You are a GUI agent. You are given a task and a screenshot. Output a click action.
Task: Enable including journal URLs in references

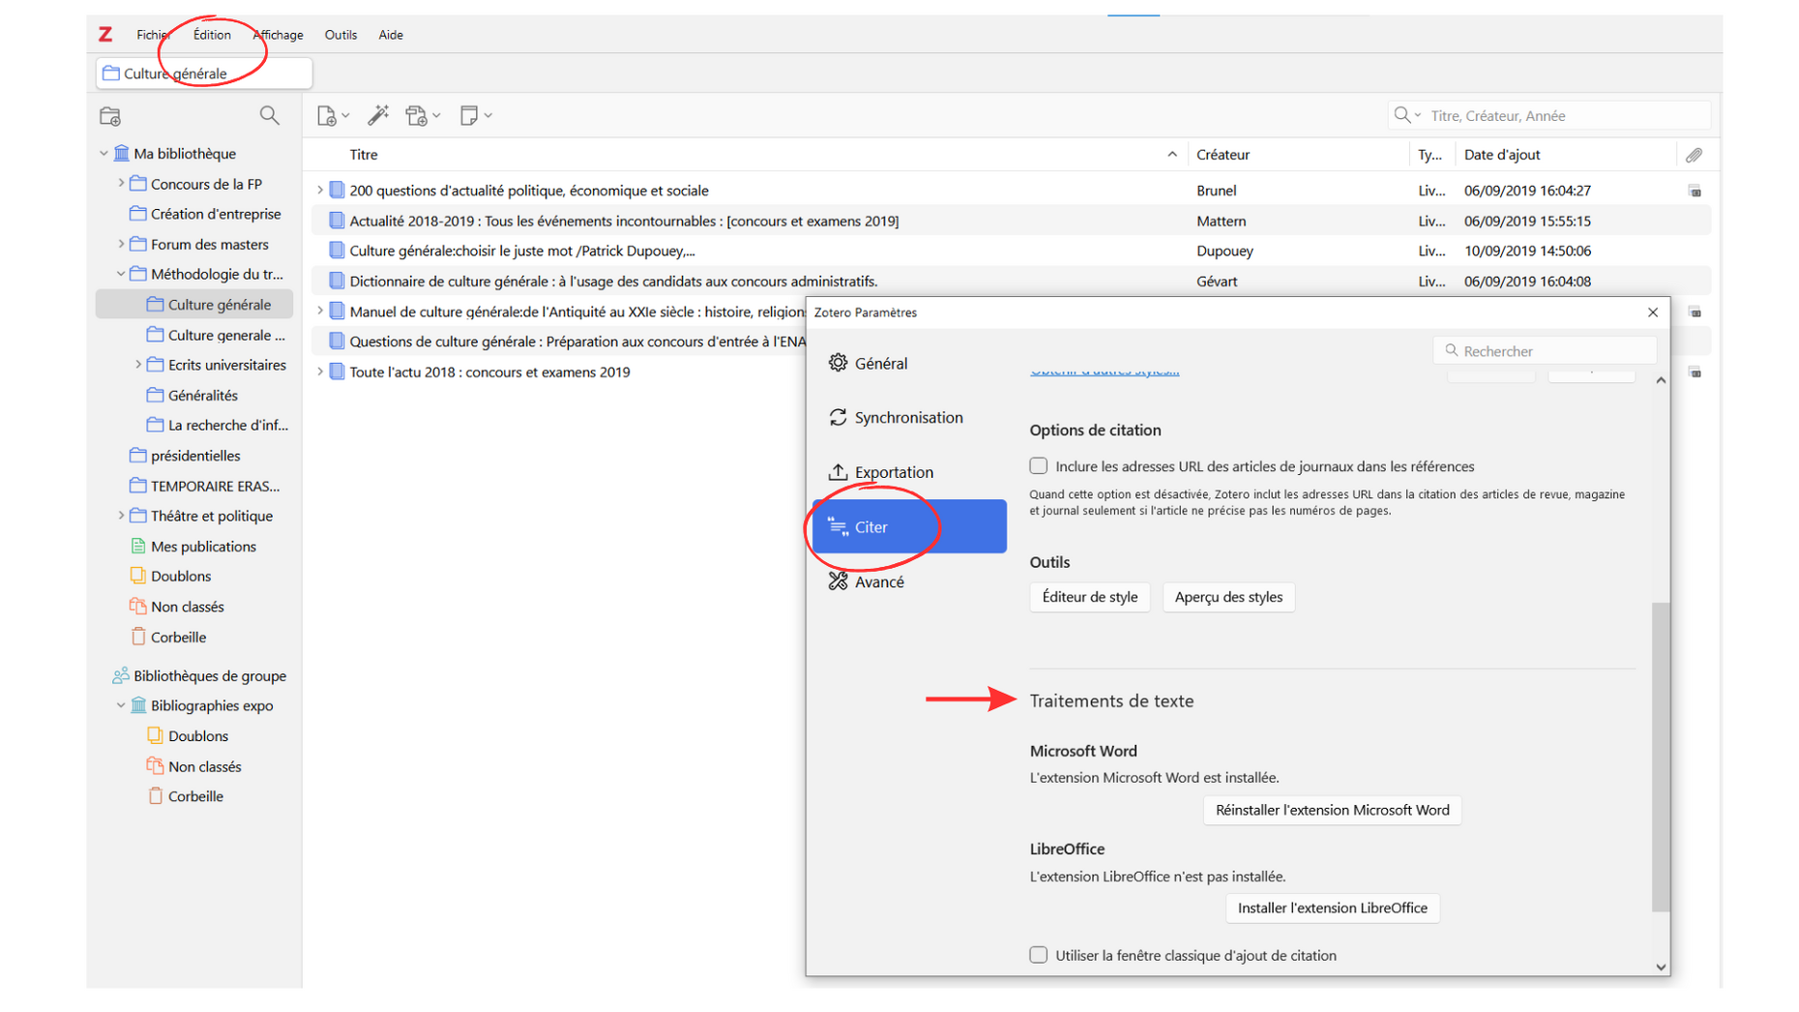[x=1038, y=465]
